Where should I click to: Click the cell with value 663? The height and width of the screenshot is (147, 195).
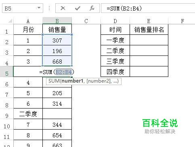pos(57,144)
